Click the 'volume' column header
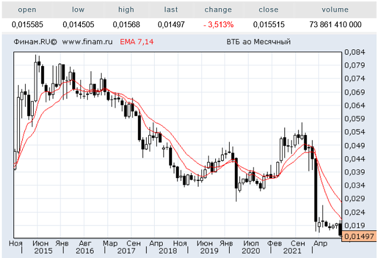Image resolution: width=378 pixels, height=258 pixels. click(335, 10)
